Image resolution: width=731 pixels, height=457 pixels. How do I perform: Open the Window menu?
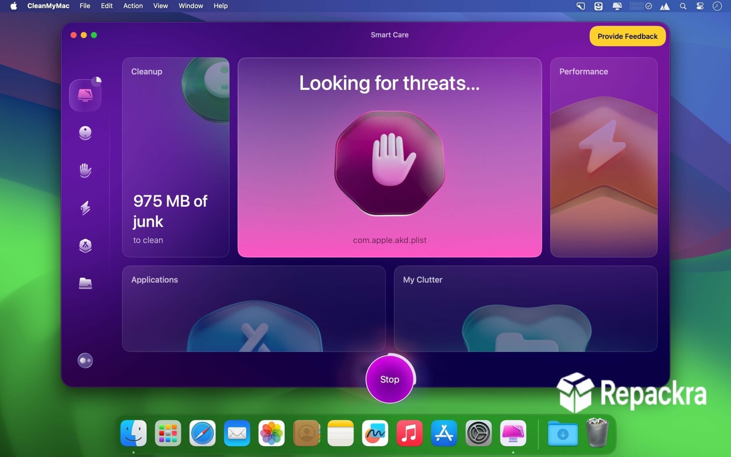point(191,6)
